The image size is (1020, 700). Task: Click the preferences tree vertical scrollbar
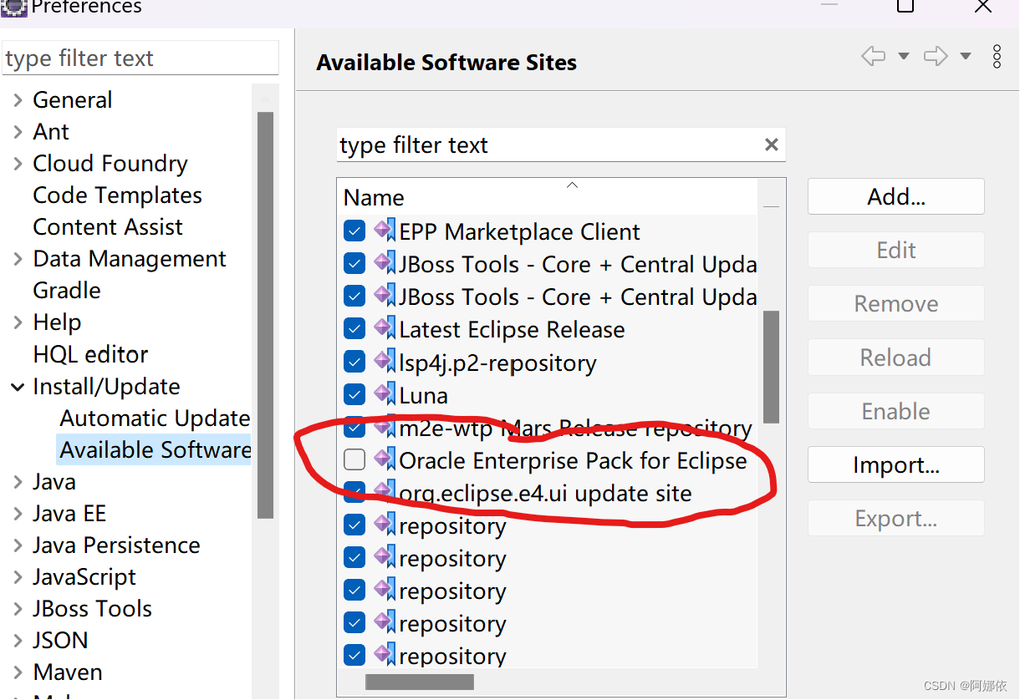point(265,315)
